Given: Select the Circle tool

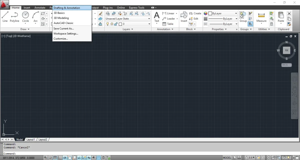Looking at the screenshot, I should point(25,17).
